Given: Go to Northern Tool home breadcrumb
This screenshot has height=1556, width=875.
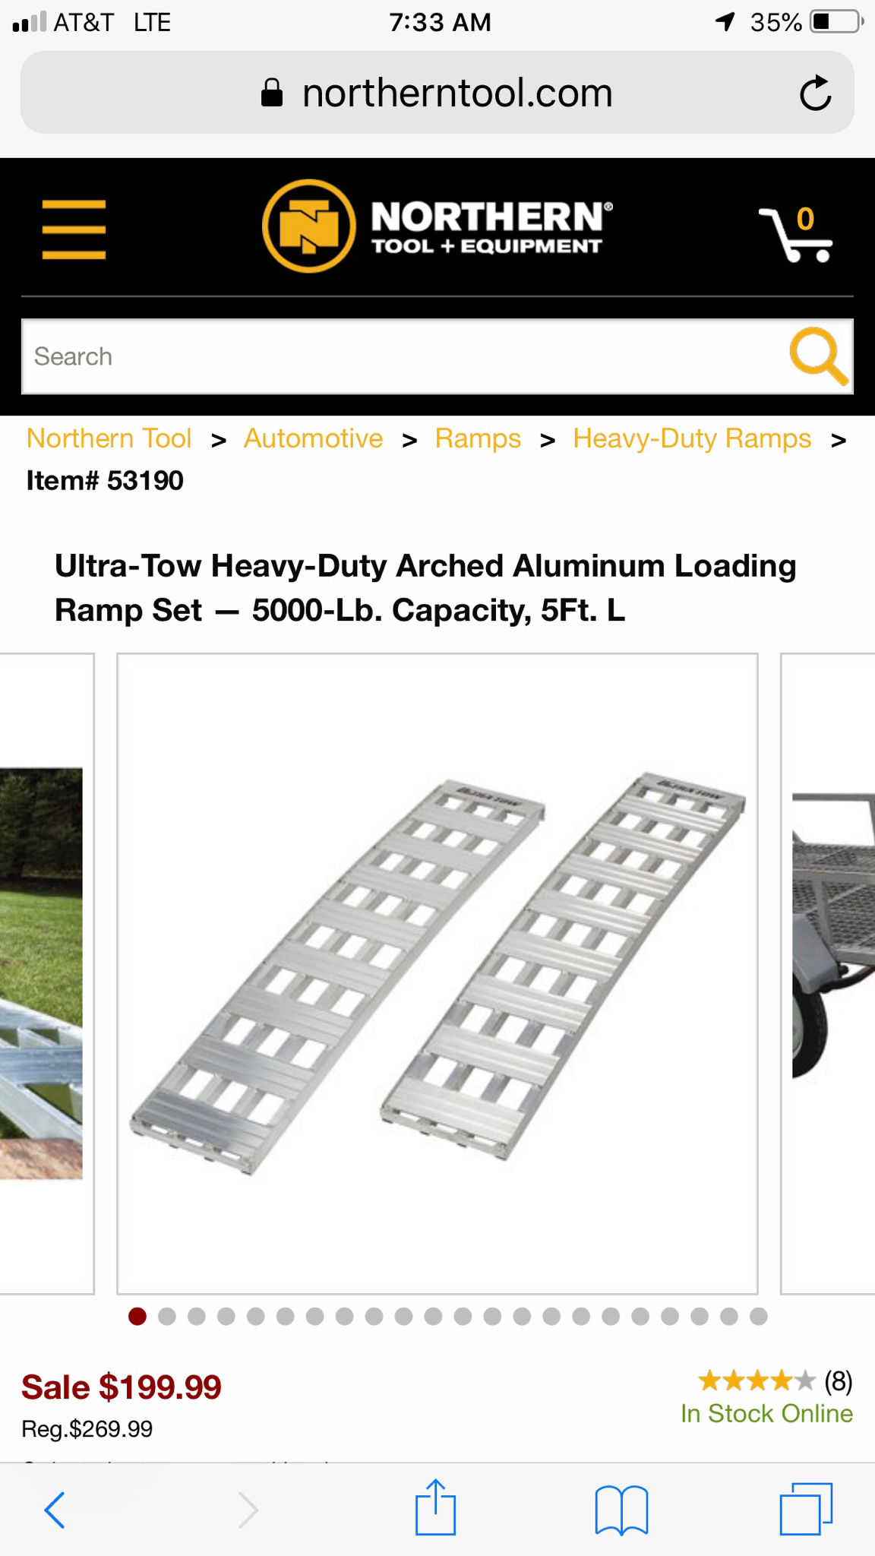Looking at the screenshot, I should click(109, 438).
